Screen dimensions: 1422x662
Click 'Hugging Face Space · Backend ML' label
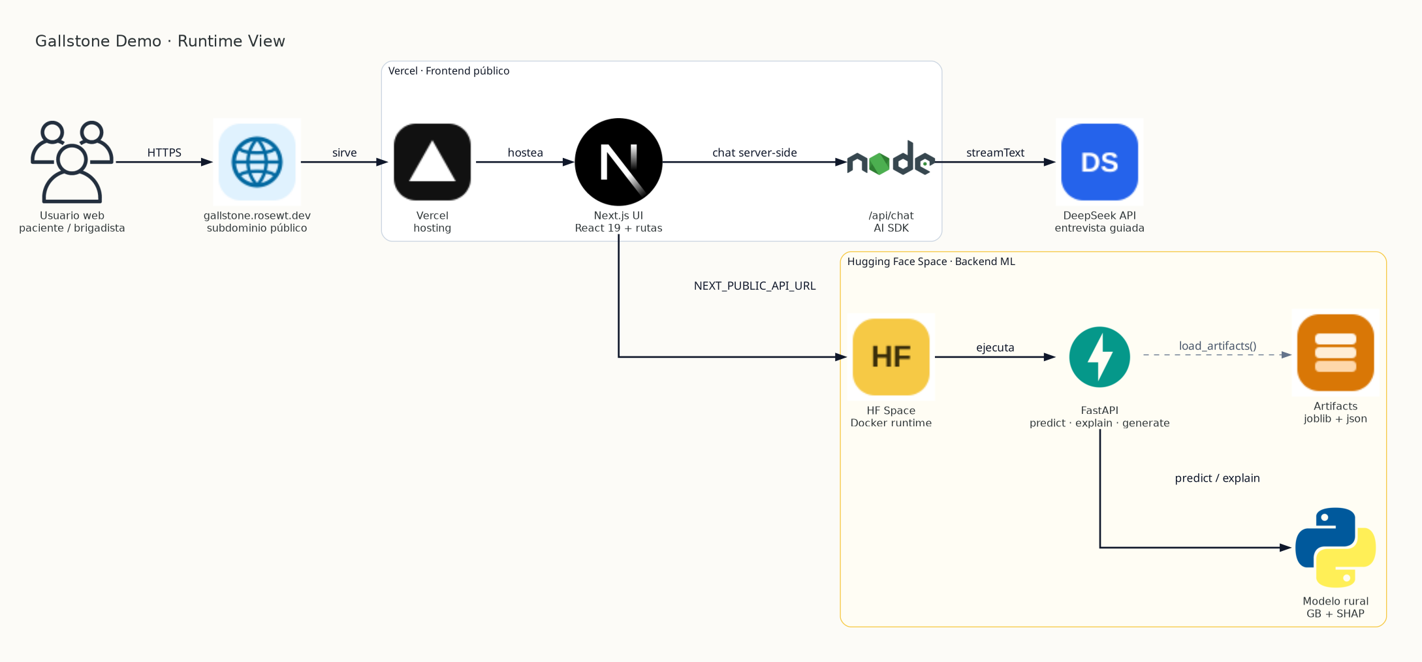(931, 261)
